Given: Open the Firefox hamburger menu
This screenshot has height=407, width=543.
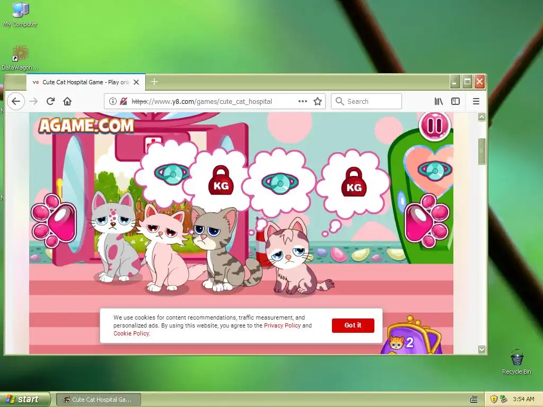Looking at the screenshot, I should point(476,101).
